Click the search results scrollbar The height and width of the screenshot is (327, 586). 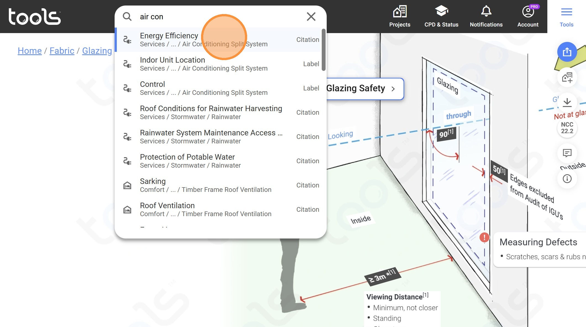(323, 50)
